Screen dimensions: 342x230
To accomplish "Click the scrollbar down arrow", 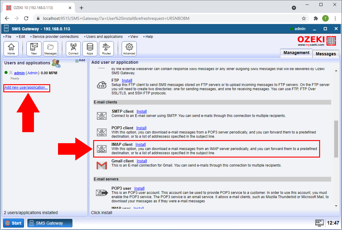I will coord(336,206).
